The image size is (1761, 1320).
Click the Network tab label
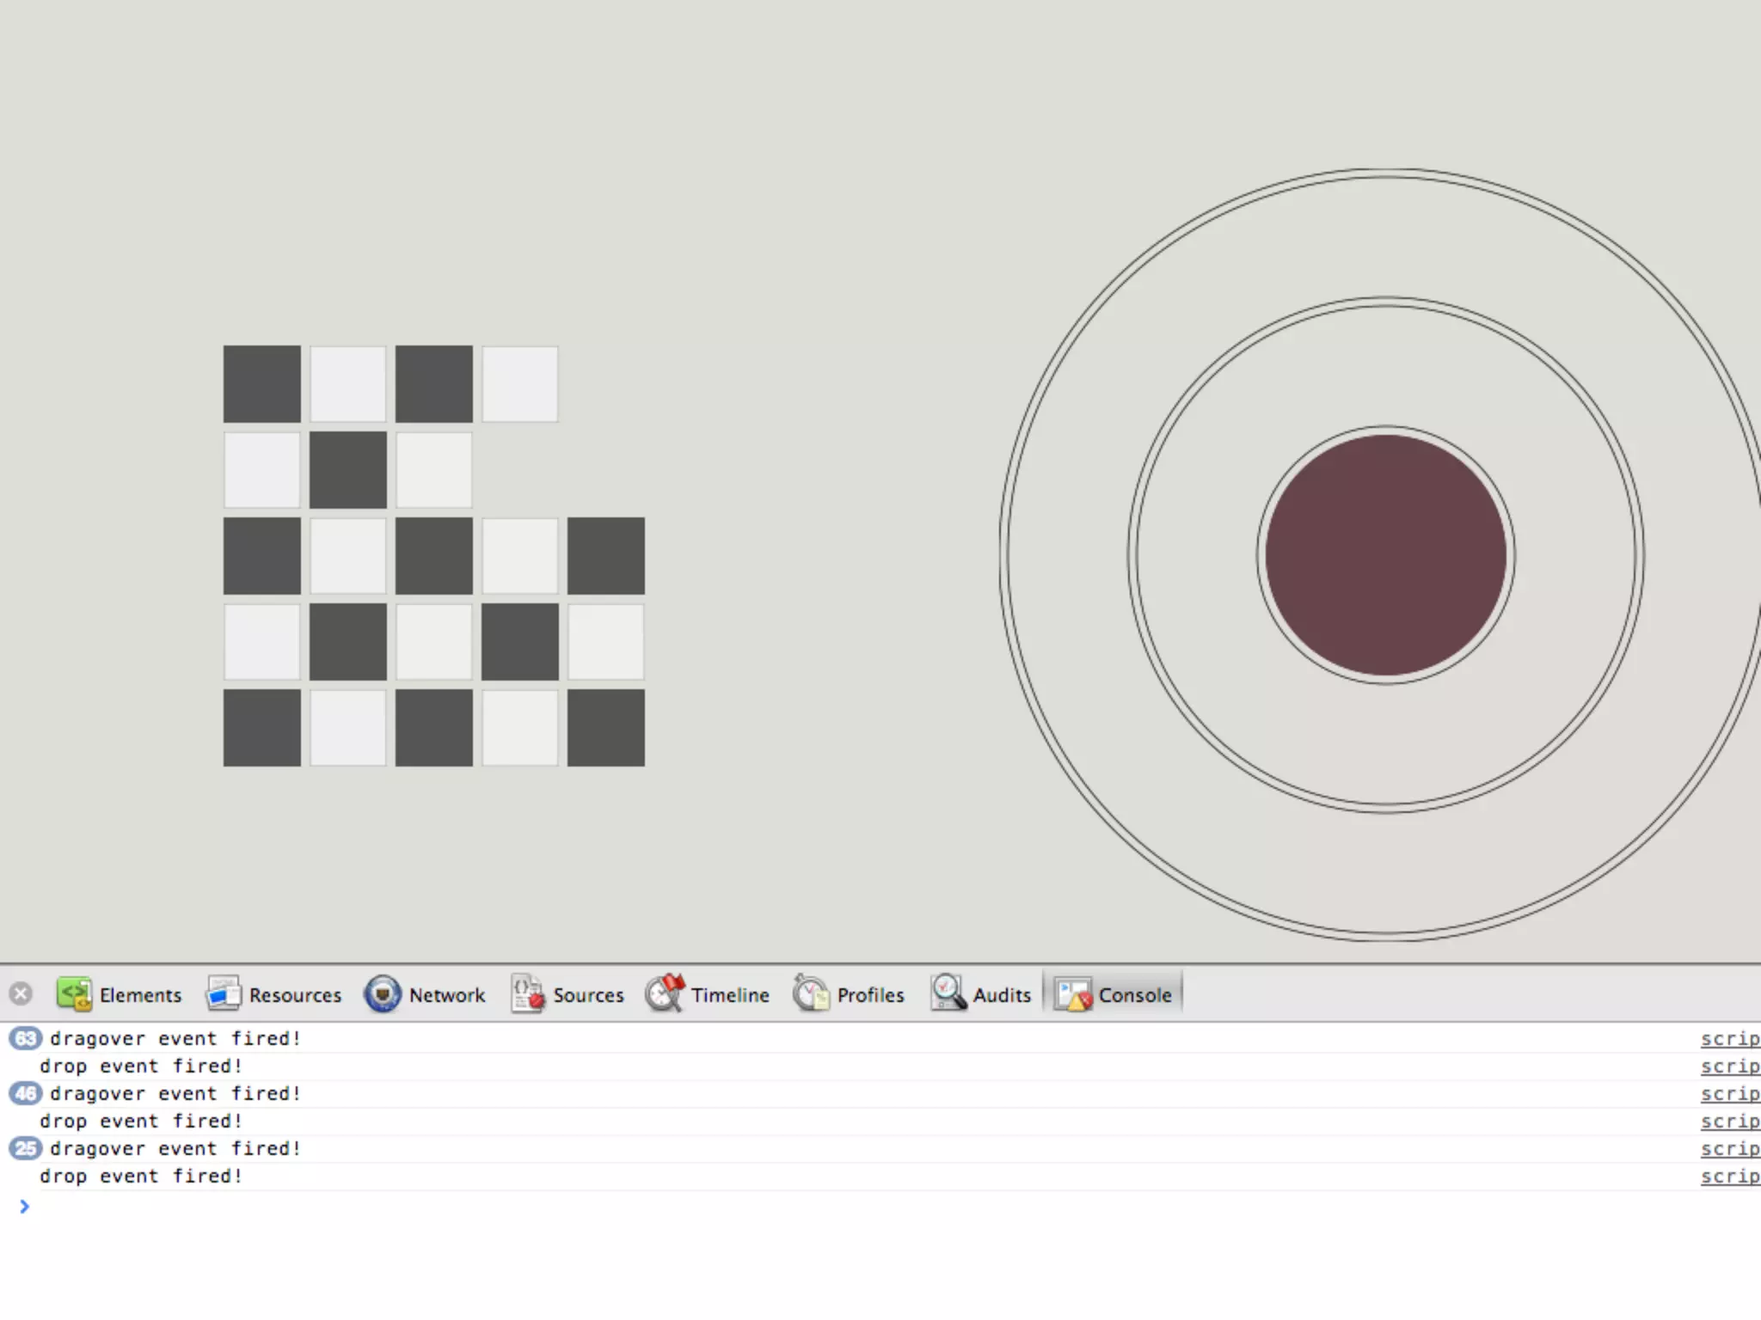pyautogui.click(x=447, y=995)
